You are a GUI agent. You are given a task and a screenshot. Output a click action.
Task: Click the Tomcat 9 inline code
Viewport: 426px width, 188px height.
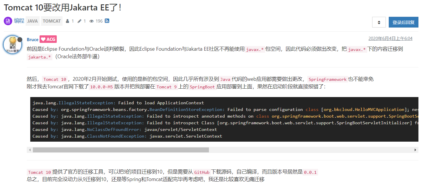tap(167, 87)
